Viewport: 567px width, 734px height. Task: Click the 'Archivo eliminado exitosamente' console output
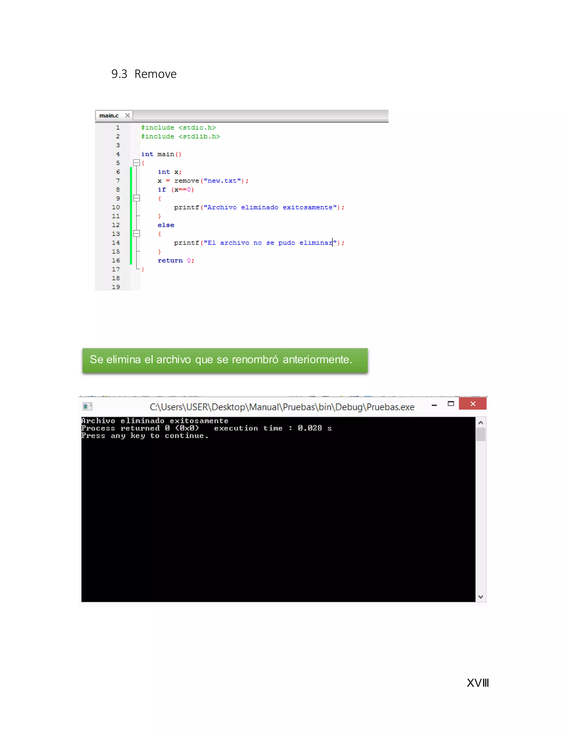pos(155,421)
